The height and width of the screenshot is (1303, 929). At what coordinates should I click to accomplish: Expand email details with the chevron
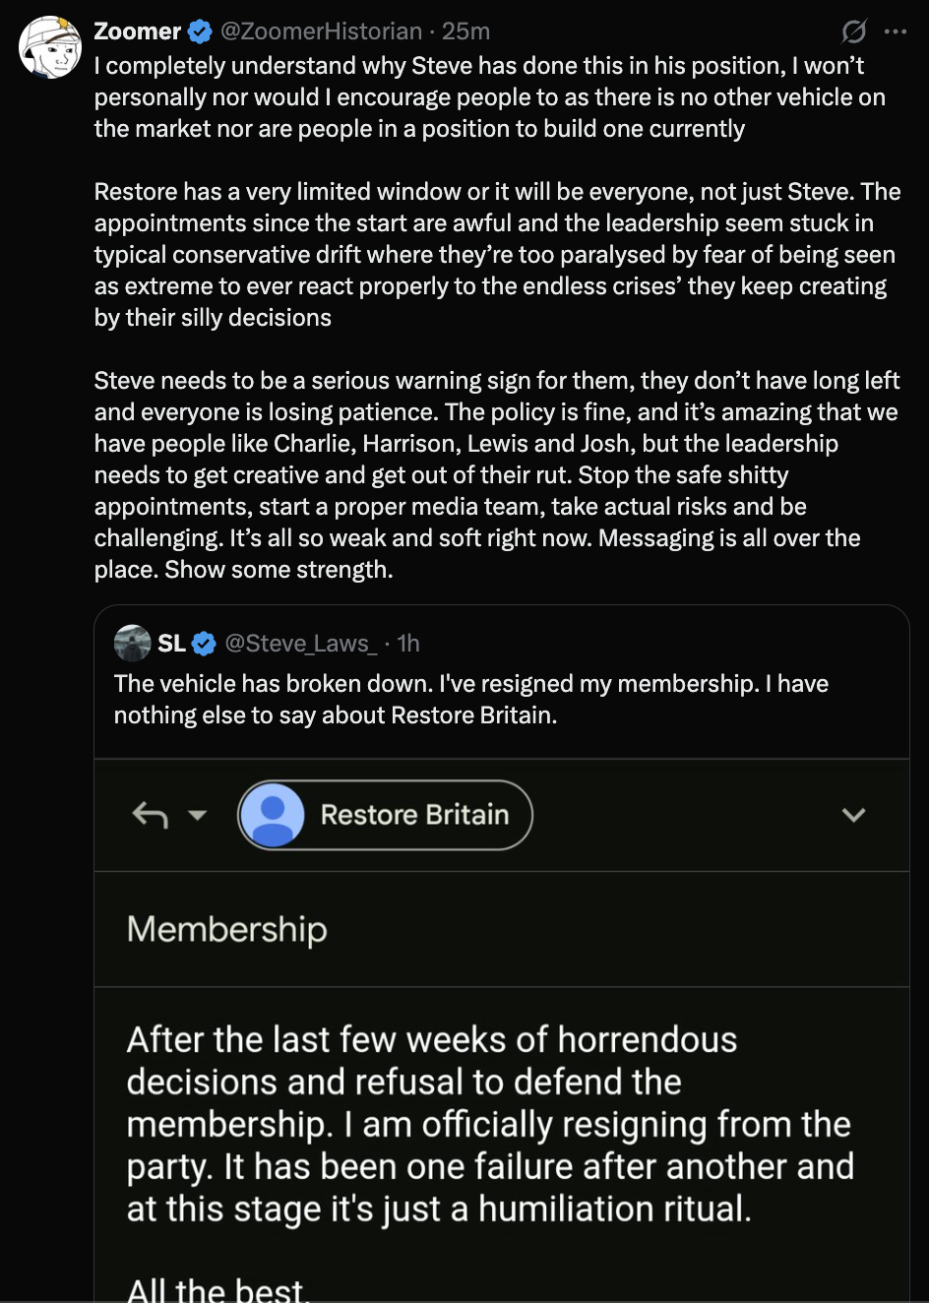point(853,815)
